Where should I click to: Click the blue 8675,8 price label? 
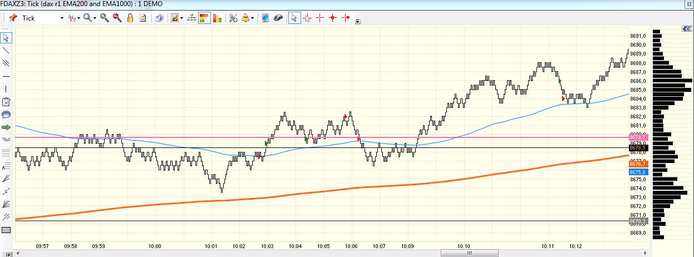pyautogui.click(x=638, y=172)
